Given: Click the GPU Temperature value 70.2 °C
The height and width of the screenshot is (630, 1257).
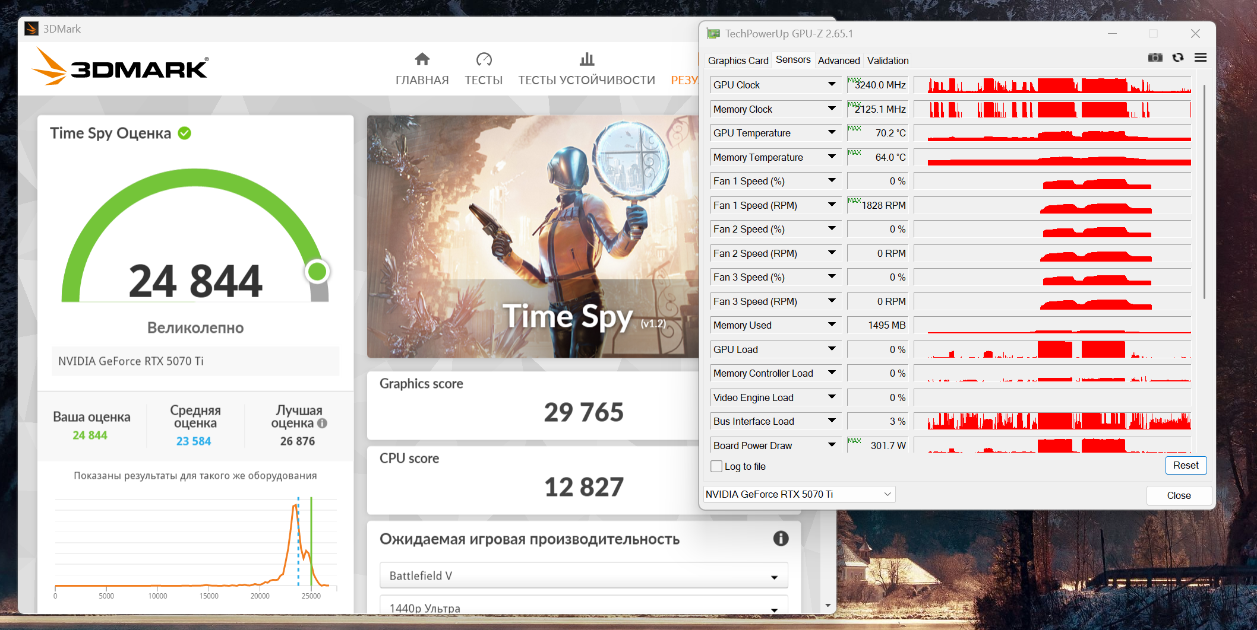Looking at the screenshot, I should [x=890, y=133].
